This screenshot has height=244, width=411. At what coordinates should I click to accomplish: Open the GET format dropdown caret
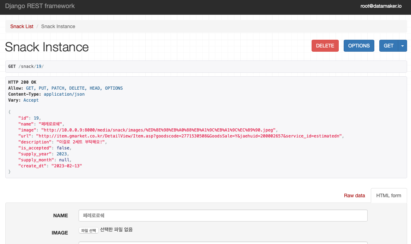tap(402, 46)
